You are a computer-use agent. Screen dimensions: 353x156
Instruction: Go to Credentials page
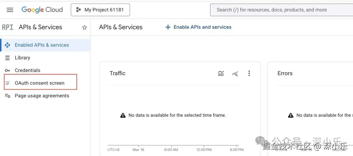[x=27, y=70]
